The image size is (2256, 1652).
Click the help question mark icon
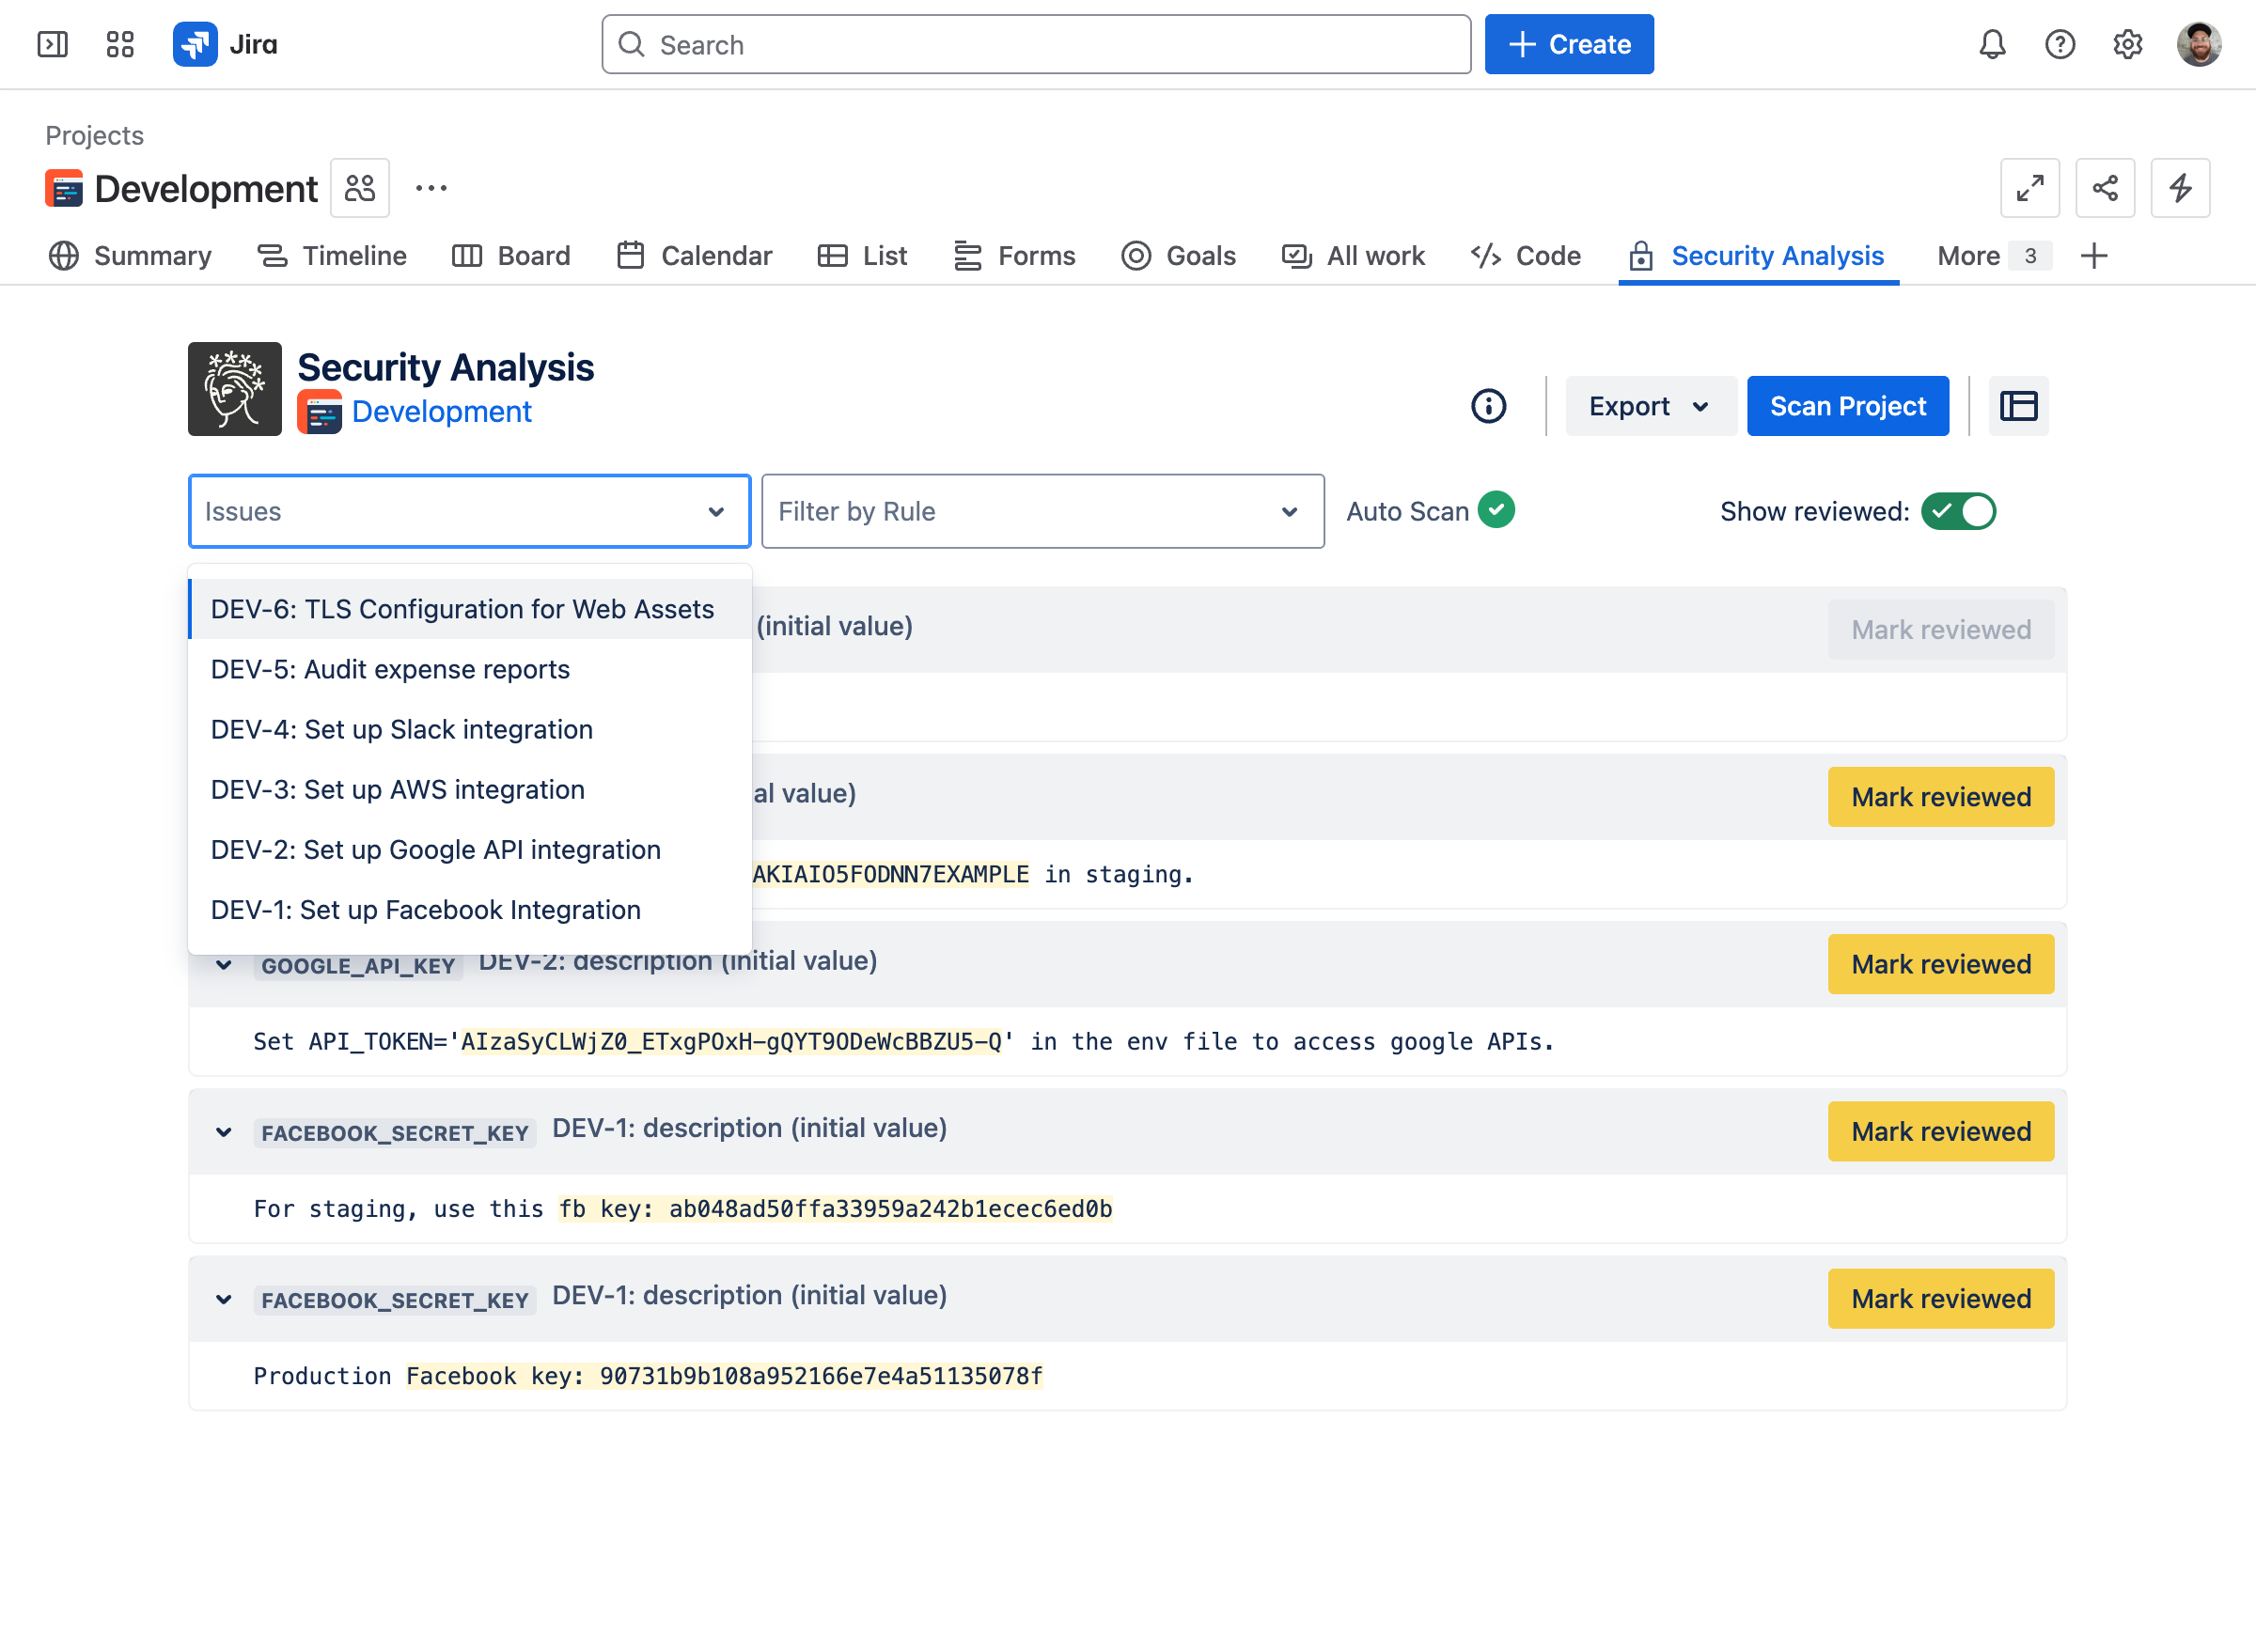tap(2060, 44)
